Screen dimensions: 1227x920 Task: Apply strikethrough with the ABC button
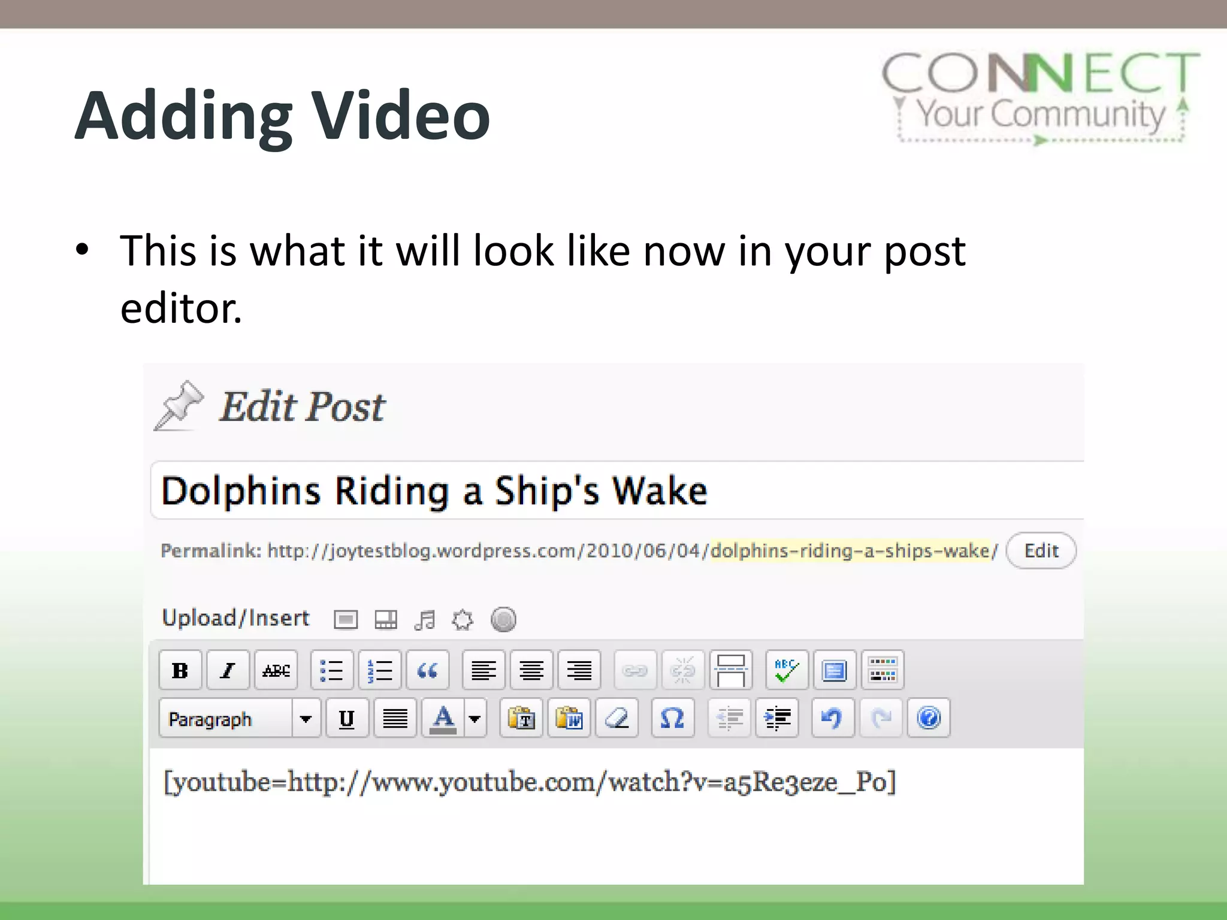(276, 670)
